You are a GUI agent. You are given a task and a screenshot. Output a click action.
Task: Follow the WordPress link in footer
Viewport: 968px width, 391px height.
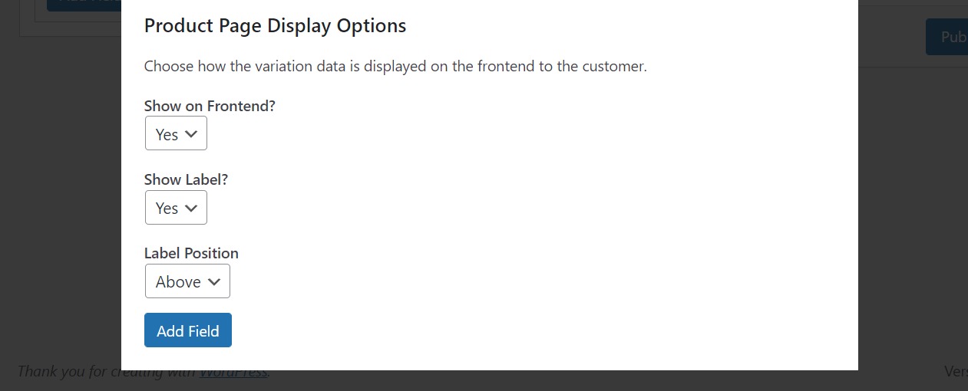(233, 372)
